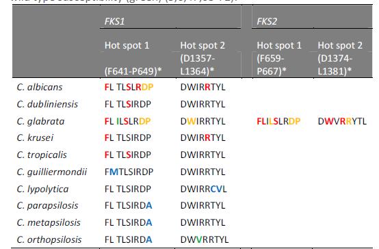Click the DWVRRYTL sequence for C. glabrata
Viewport: 379px width, 249px height.
[x=342, y=121]
